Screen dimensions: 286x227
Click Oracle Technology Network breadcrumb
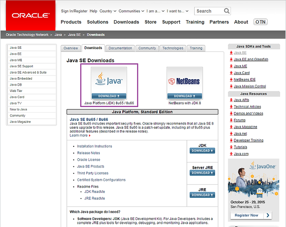tap(27, 35)
